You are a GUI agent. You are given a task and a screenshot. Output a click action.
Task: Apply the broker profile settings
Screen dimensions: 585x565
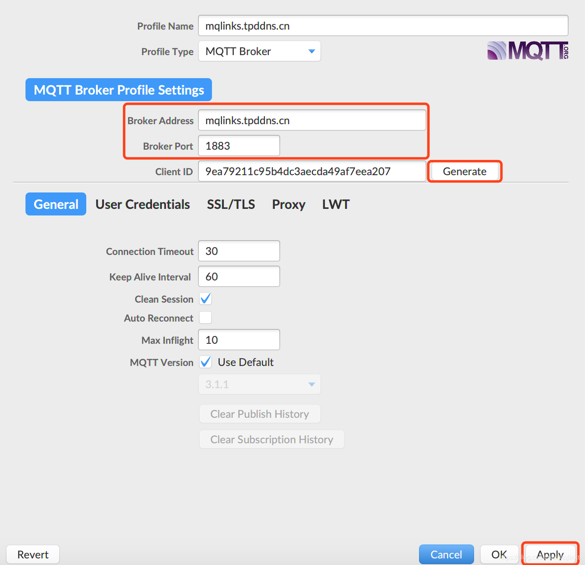point(550,555)
